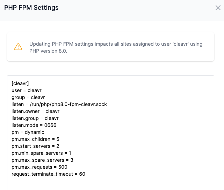Click the orange warning triangle icon
Image resolution: width=224 pixels, height=190 pixels.
click(18, 47)
